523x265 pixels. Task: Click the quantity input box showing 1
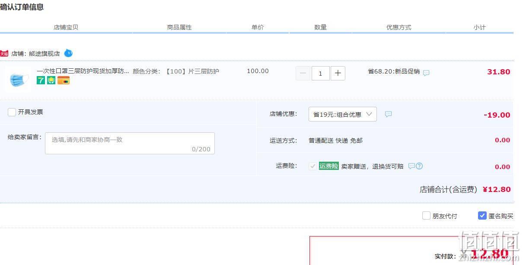coord(320,73)
